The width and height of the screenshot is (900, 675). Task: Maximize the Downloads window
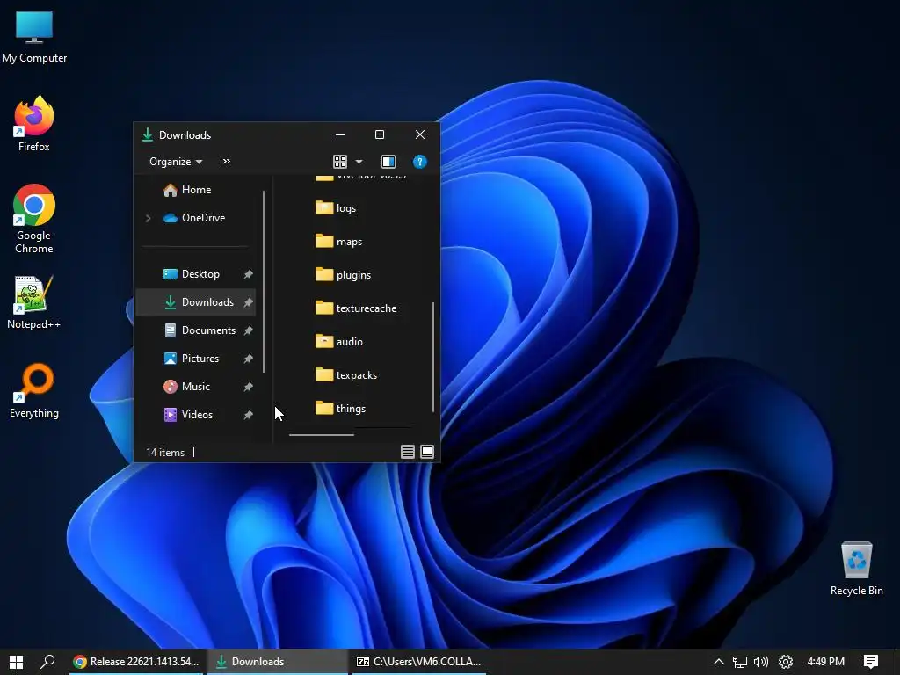coord(380,134)
